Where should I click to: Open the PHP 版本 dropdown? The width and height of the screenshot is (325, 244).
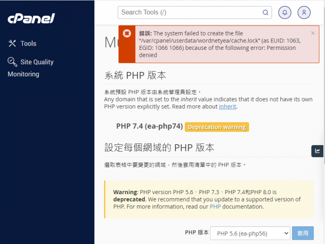tap(250, 233)
